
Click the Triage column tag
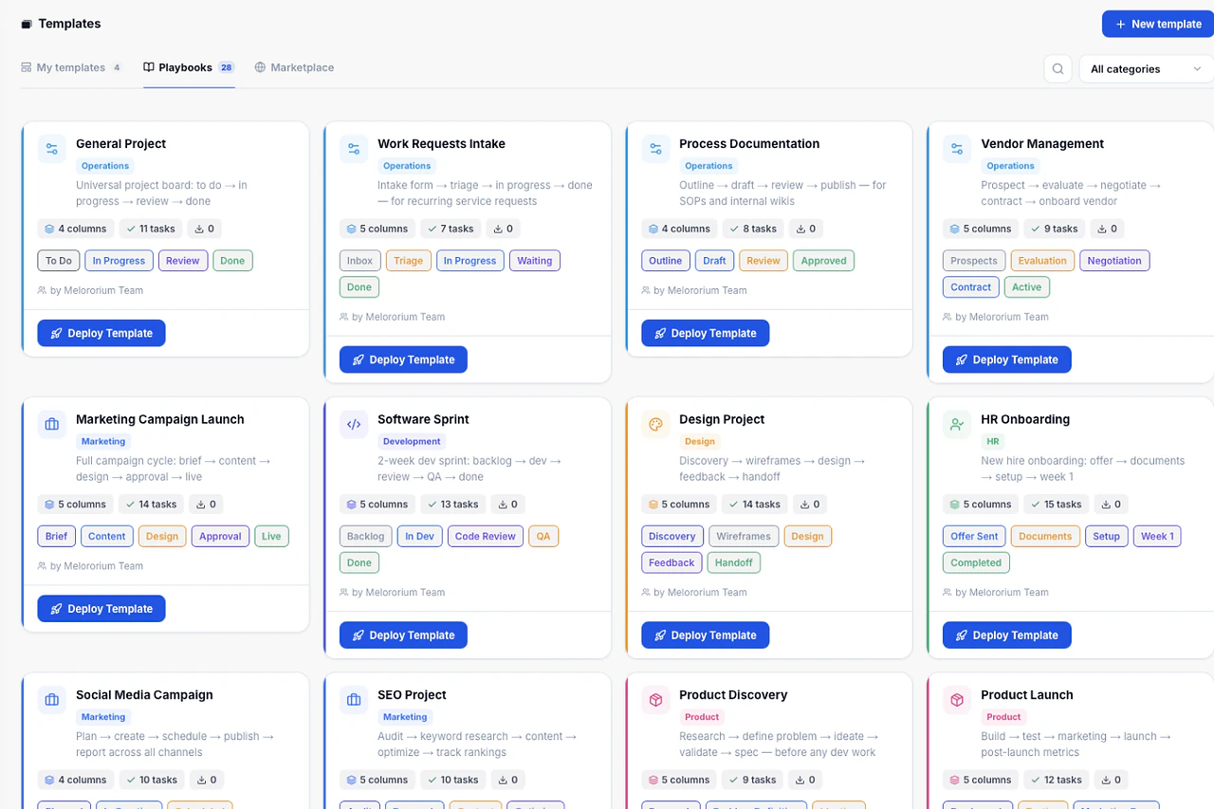pos(408,261)
